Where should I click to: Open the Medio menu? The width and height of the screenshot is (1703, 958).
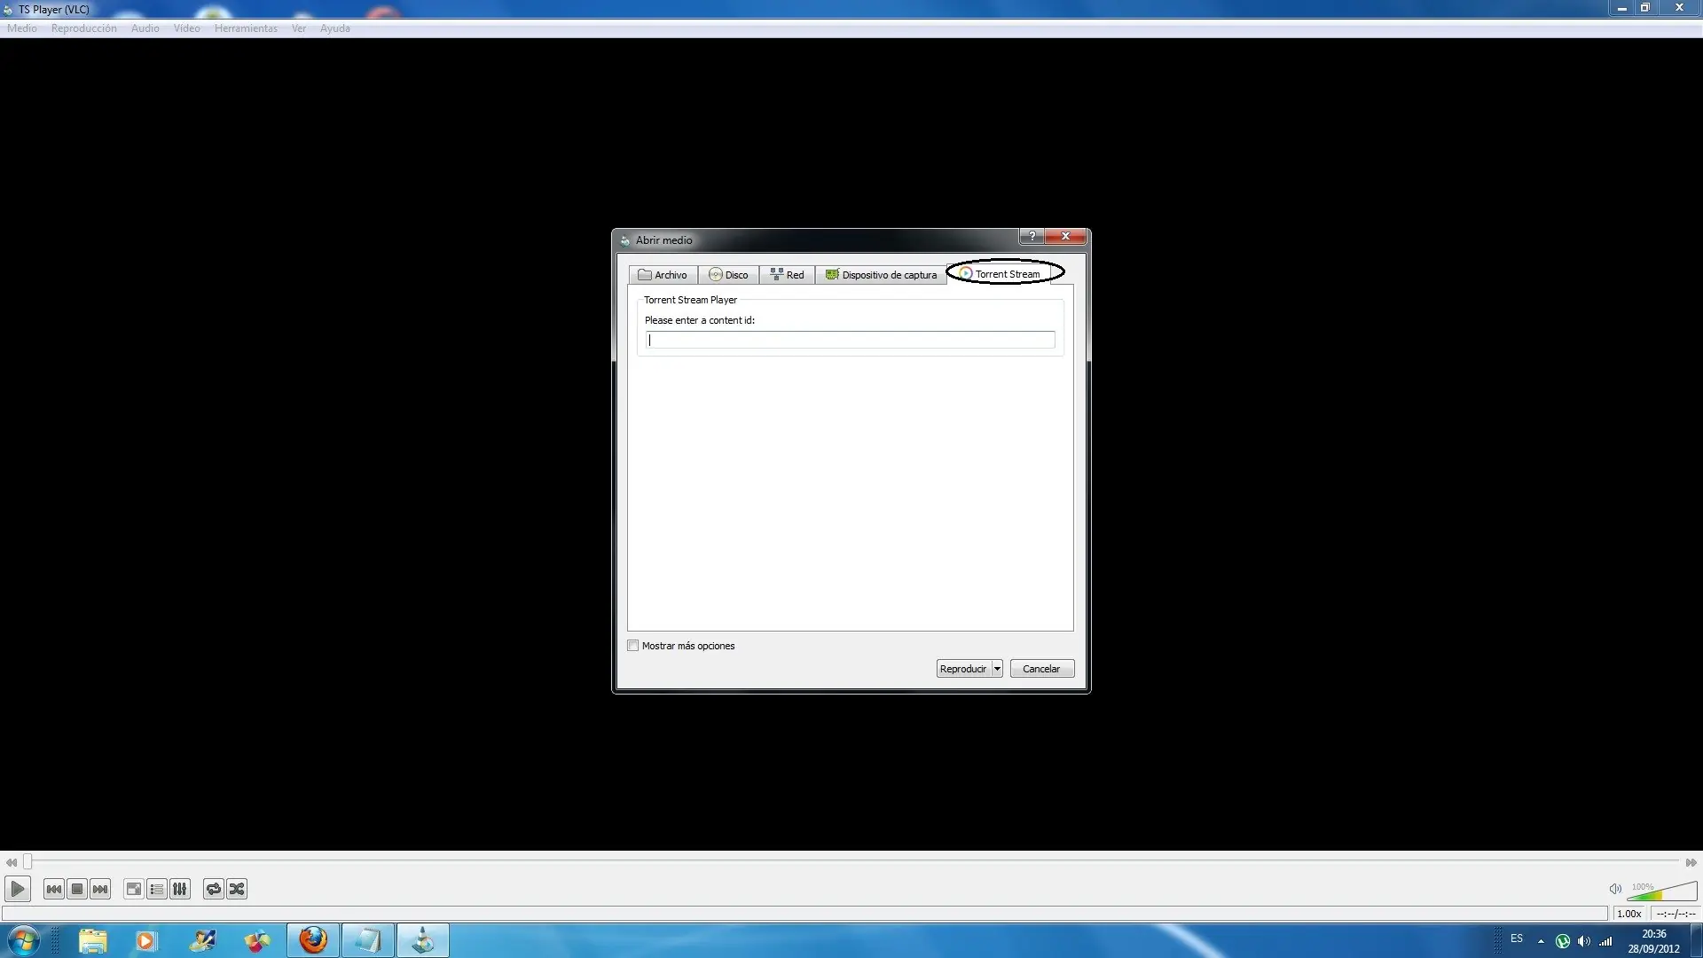click(22, 28)
